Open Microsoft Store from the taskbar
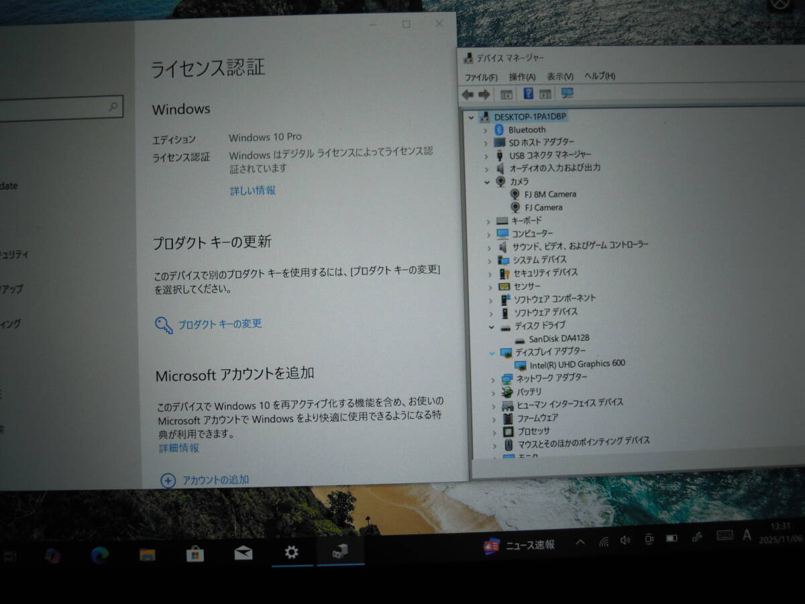This screenshot has width=805, height=604. (x=195, y=554)
